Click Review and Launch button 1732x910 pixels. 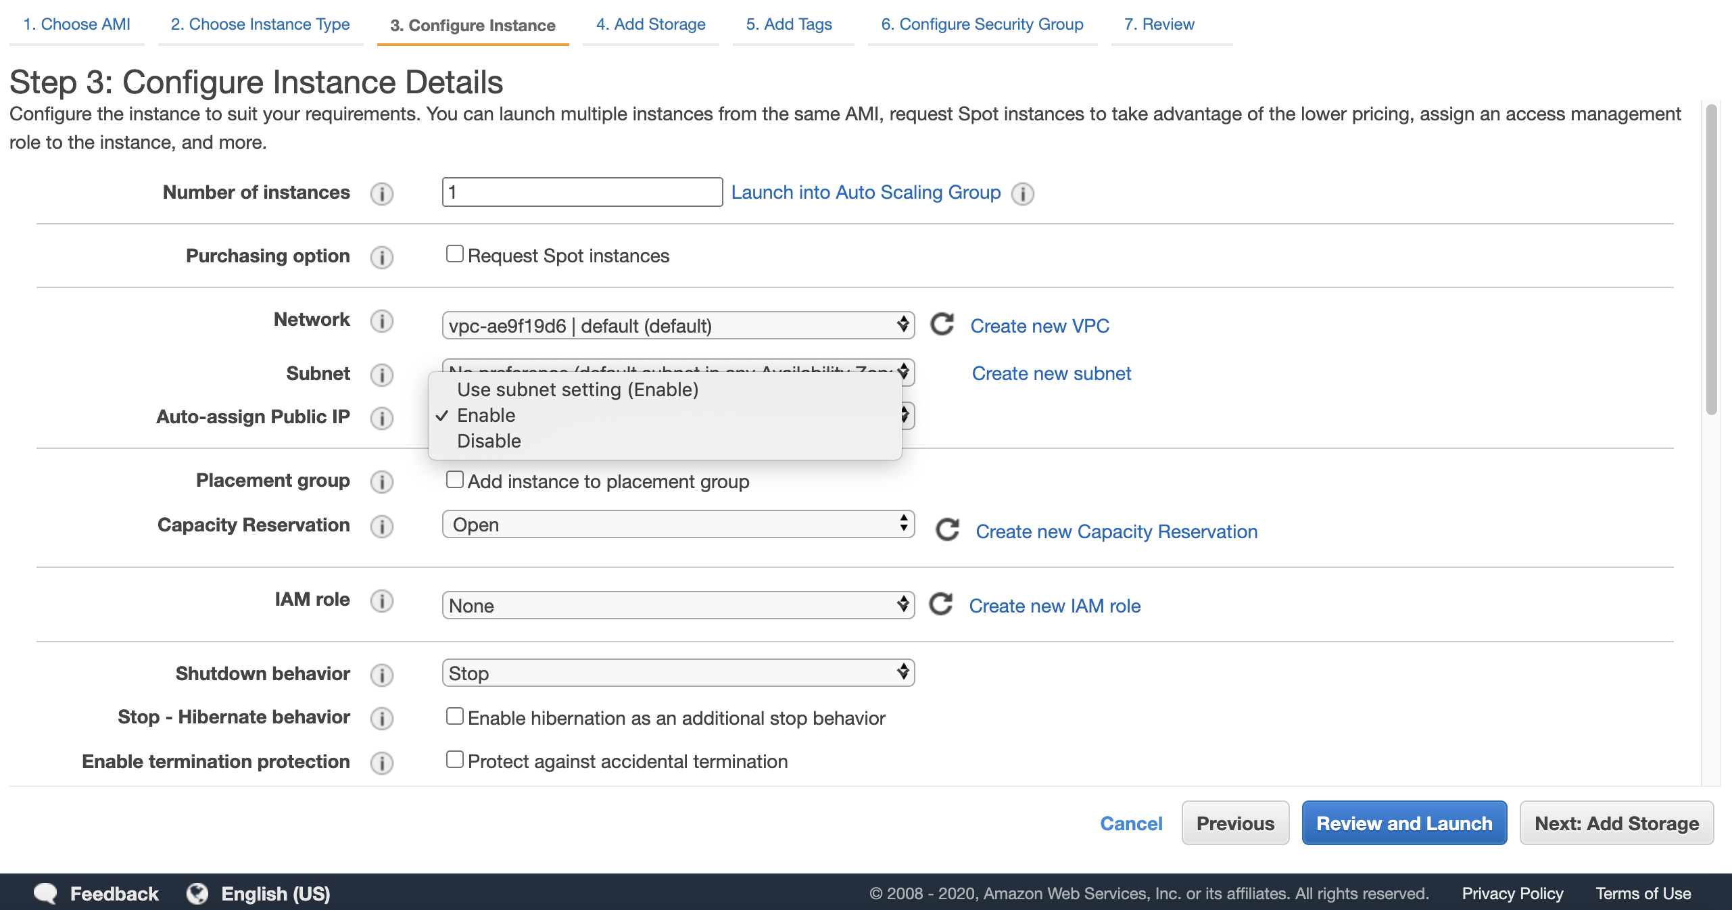click(1404, 823)
